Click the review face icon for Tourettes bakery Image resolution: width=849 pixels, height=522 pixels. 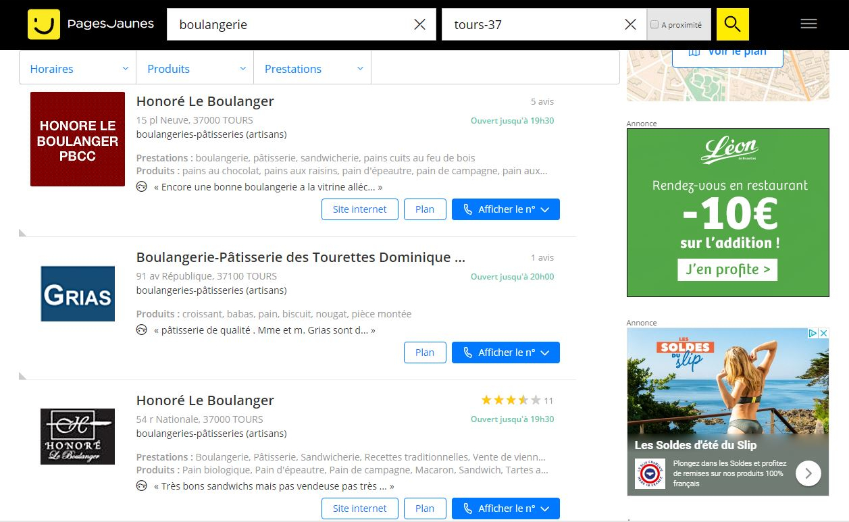[x=142, y=330]
